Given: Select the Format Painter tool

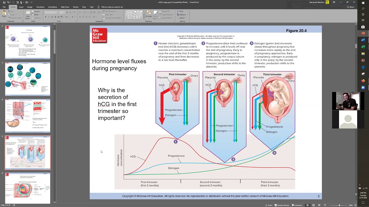Looking at the screenshot, I should click(x=15, y=18).
